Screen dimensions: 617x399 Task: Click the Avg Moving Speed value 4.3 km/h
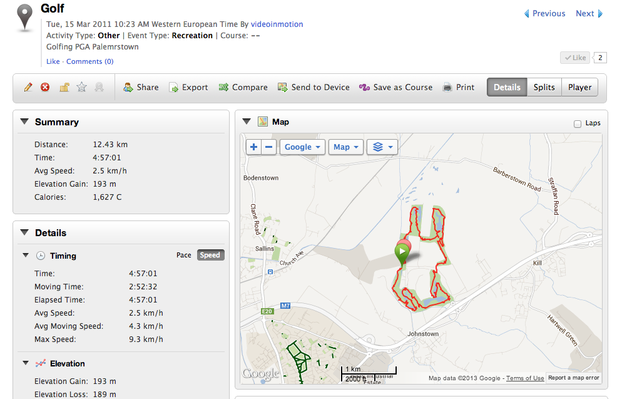tap(146, 326)
